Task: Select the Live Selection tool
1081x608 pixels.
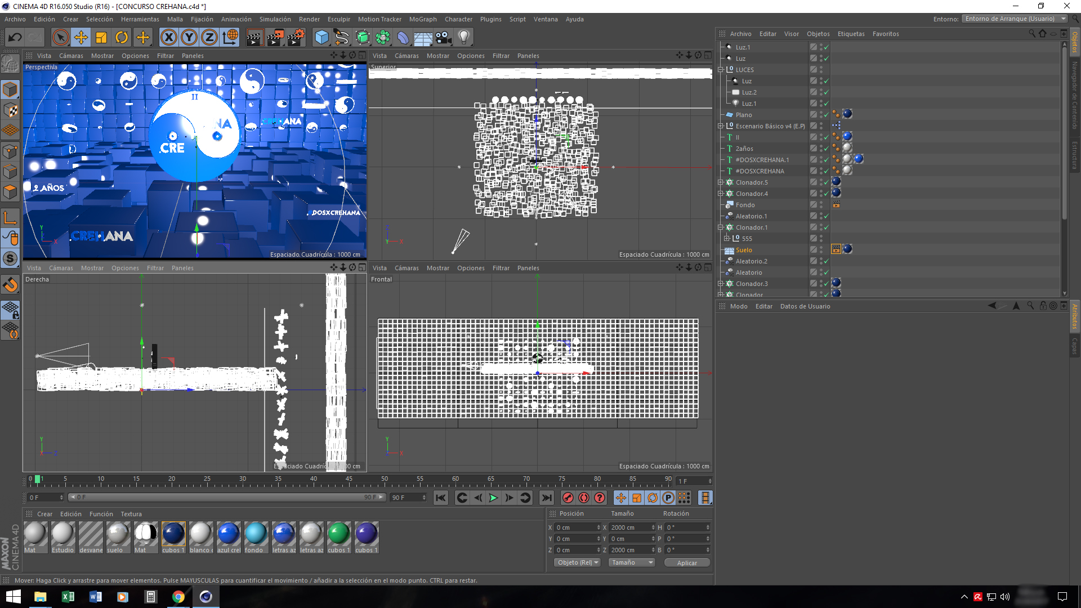Action: (60, 38)
